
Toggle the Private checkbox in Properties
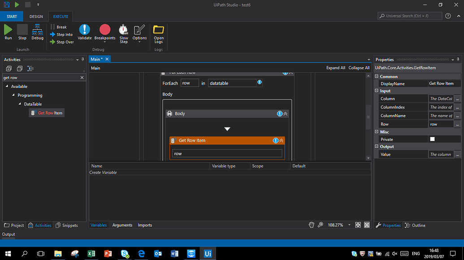[432, 139]
